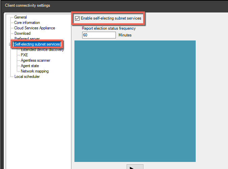Click the play arrow button below teal panel
Screen dimensions: 228x169
135,167
